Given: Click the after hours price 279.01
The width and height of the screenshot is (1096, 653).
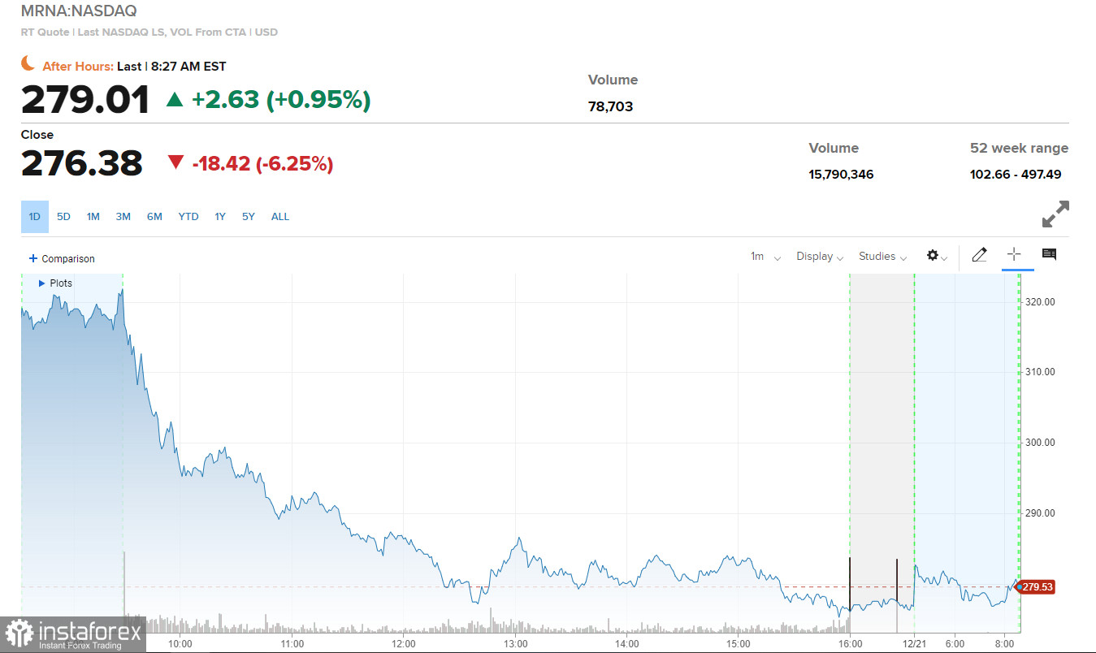Looking at the screenshot, I should pos(85,100).
